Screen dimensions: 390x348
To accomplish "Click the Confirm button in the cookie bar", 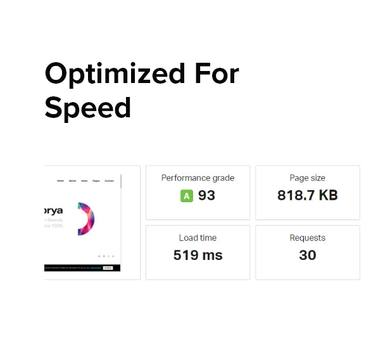I will click(x=108, y=267).
